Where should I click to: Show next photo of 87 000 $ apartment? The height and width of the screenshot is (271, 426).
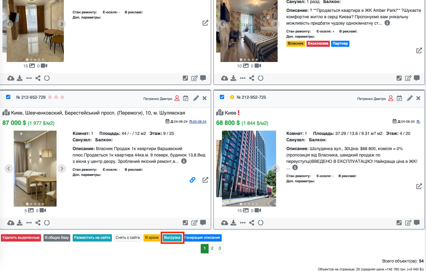pos(62,168)
